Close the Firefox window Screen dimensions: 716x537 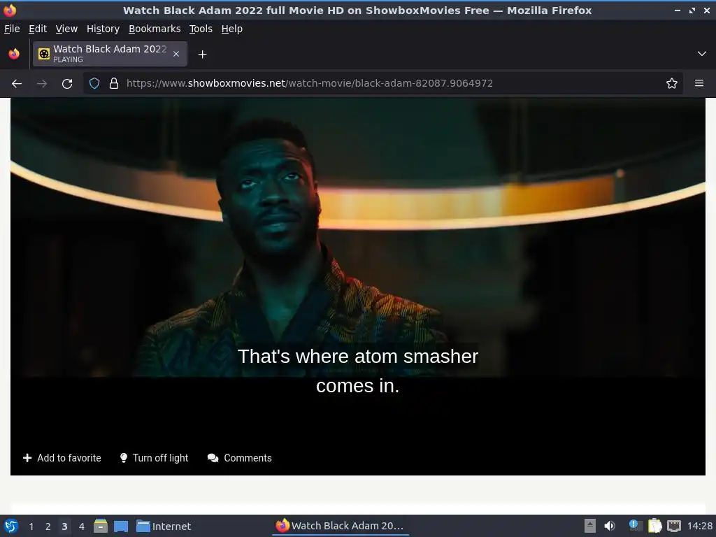(706, 10)
